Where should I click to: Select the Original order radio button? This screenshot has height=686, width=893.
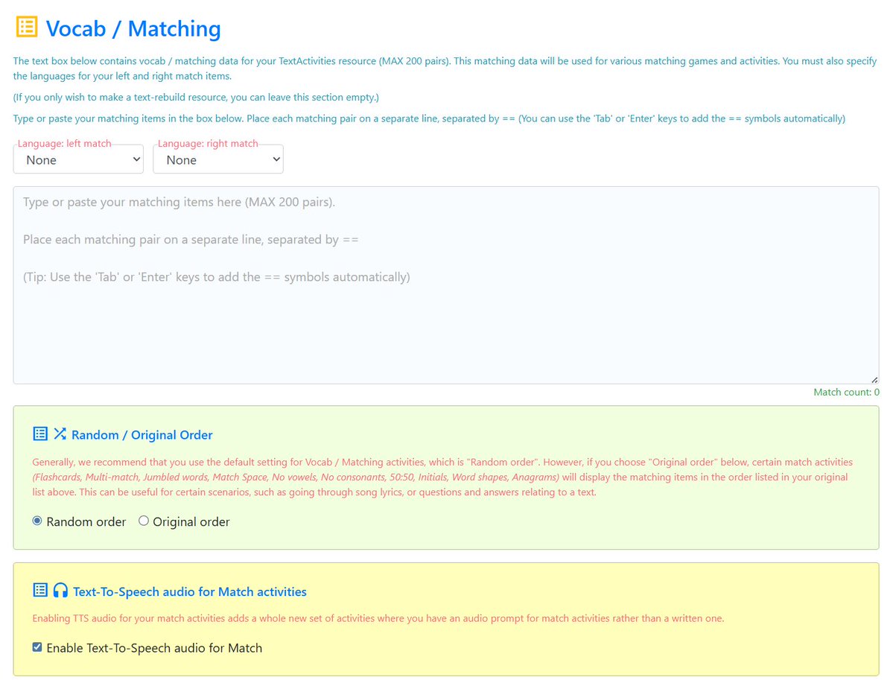tap(144, 521)
